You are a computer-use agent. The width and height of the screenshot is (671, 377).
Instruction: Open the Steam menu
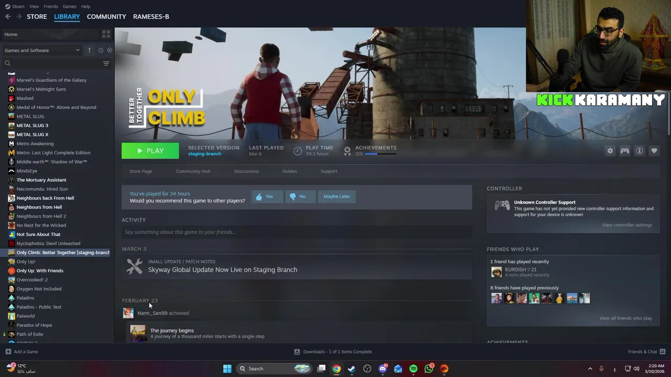15,6
